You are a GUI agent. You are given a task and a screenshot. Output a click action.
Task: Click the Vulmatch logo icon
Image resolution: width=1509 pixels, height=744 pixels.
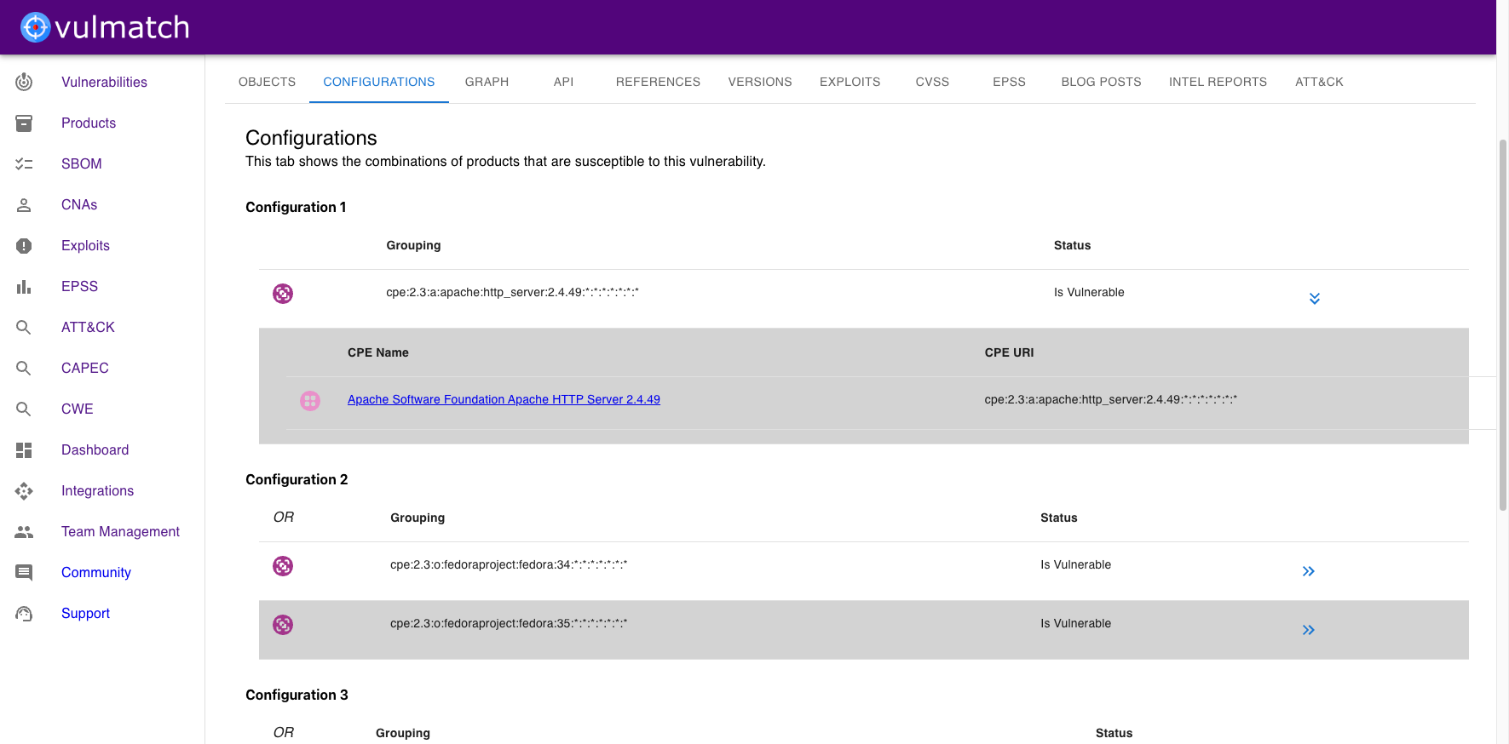pos(35,27)
